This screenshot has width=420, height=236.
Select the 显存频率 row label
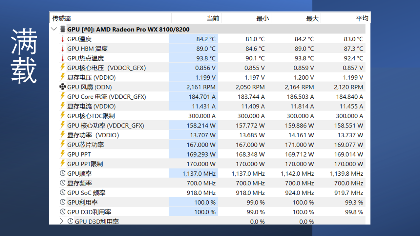click(x=79, y=183)
